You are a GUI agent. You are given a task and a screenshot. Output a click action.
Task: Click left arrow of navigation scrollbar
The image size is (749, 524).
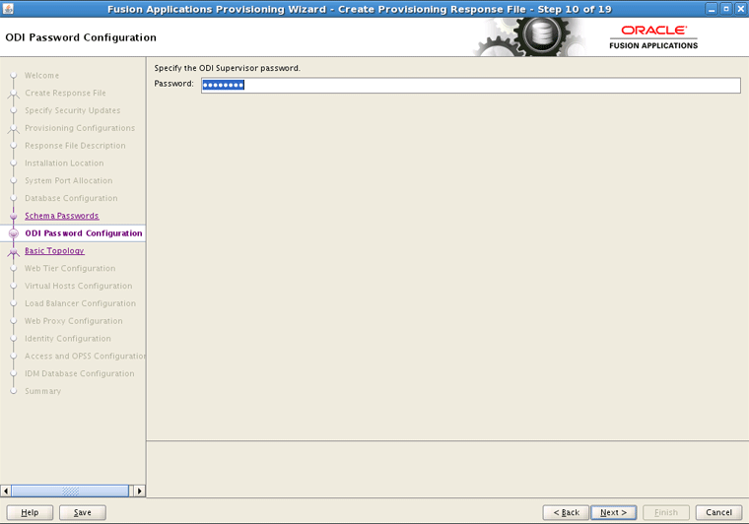[x=6, y=491]
